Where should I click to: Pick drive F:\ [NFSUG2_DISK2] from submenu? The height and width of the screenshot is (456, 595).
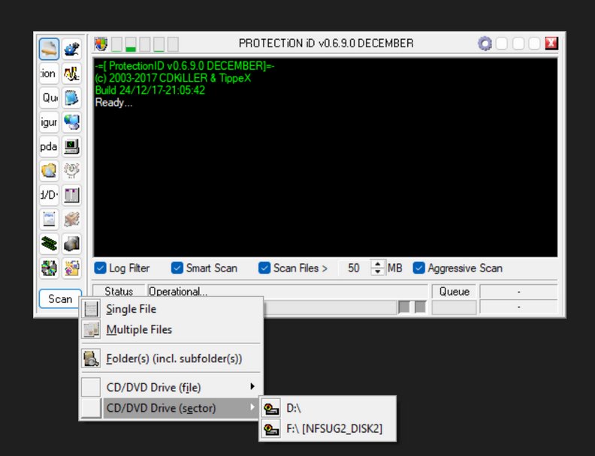[328, 429]
